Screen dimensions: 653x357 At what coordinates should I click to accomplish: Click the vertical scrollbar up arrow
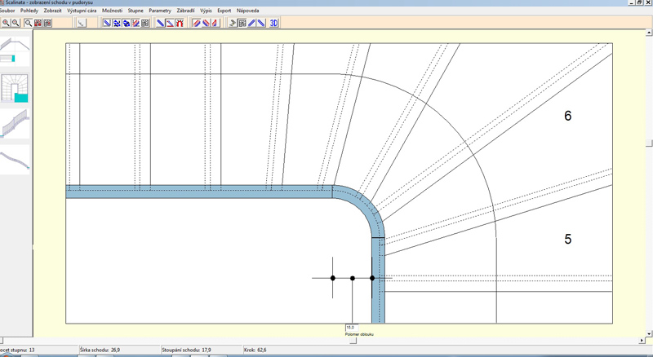tap(649, 32)
